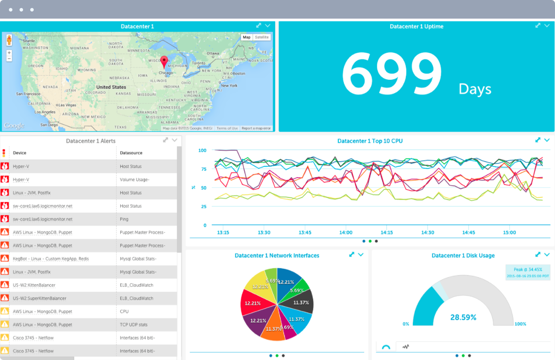Click error icon on the KegBot alert row
Viewport: 555px width, 360px height.
pos(4,258)
